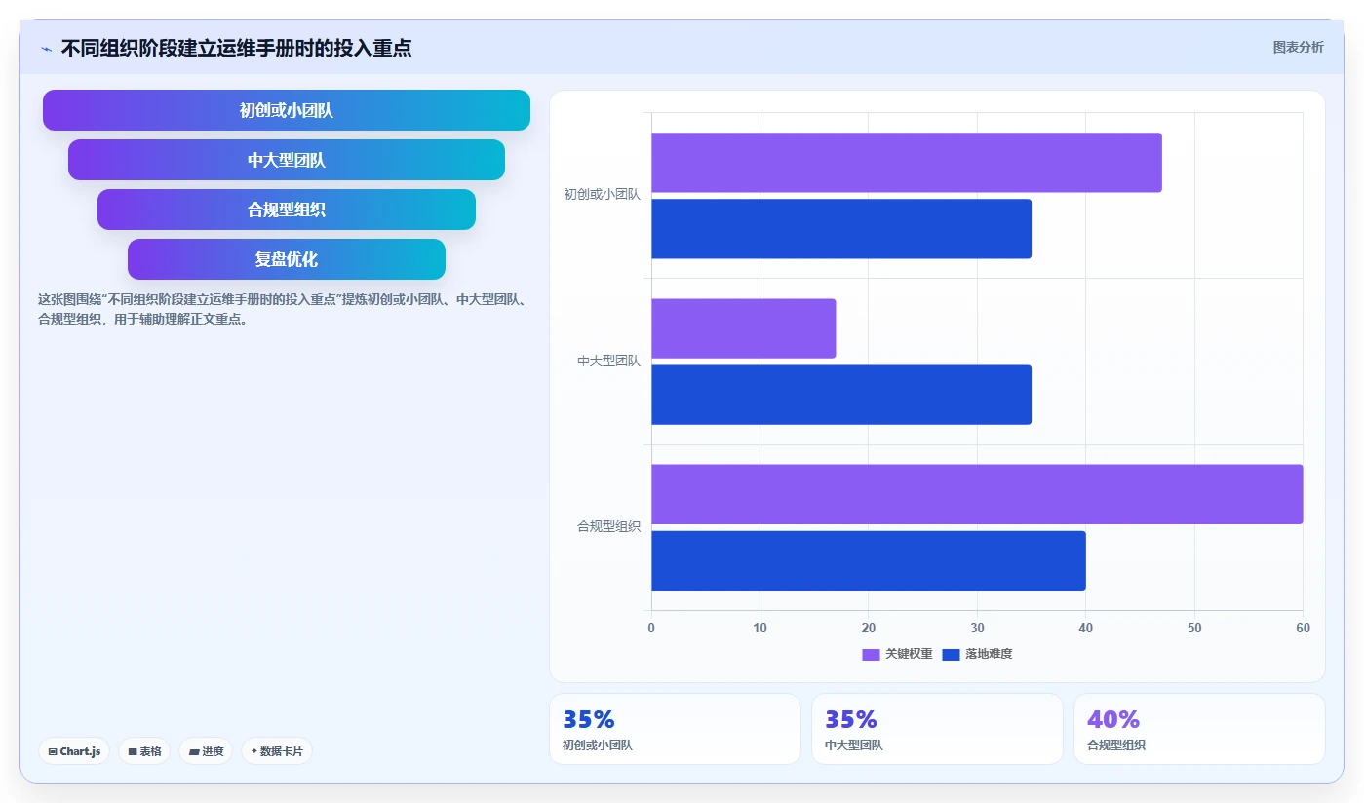Select the 初创或小团队 funnel stage

coord(287,110)
